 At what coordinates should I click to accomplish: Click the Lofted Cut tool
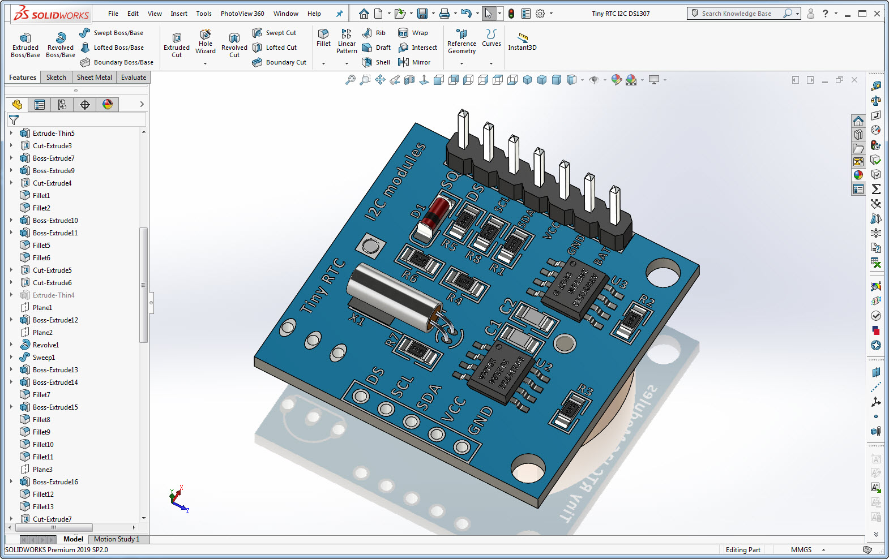click(x=275, y=48)
